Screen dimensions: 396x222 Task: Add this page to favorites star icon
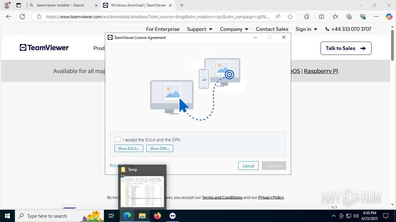click(x=290, y=17)
